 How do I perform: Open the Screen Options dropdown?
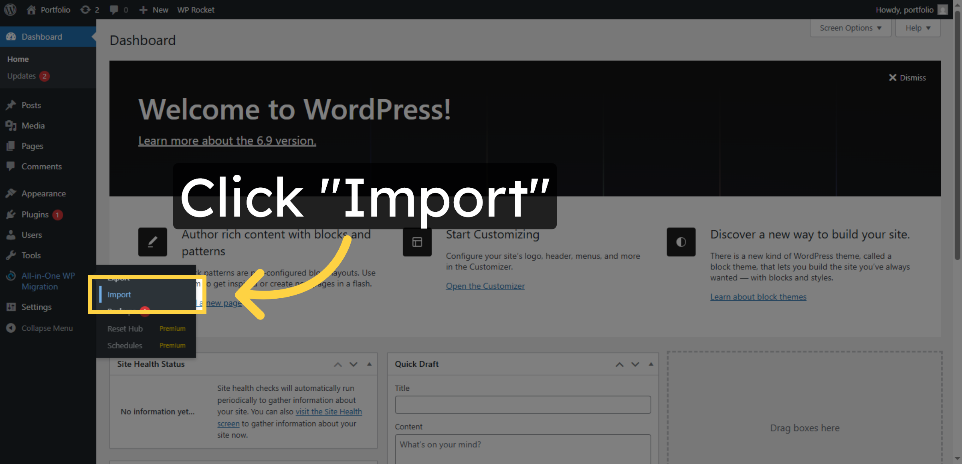pyautogui.click(x=850, y=28)
